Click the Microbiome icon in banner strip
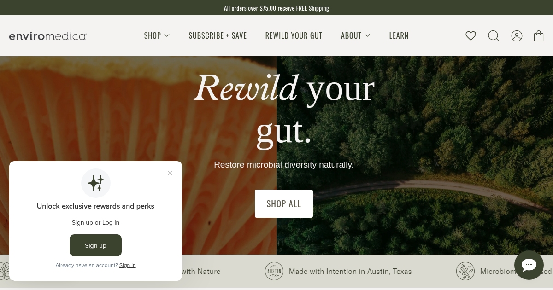 (465, 271)
